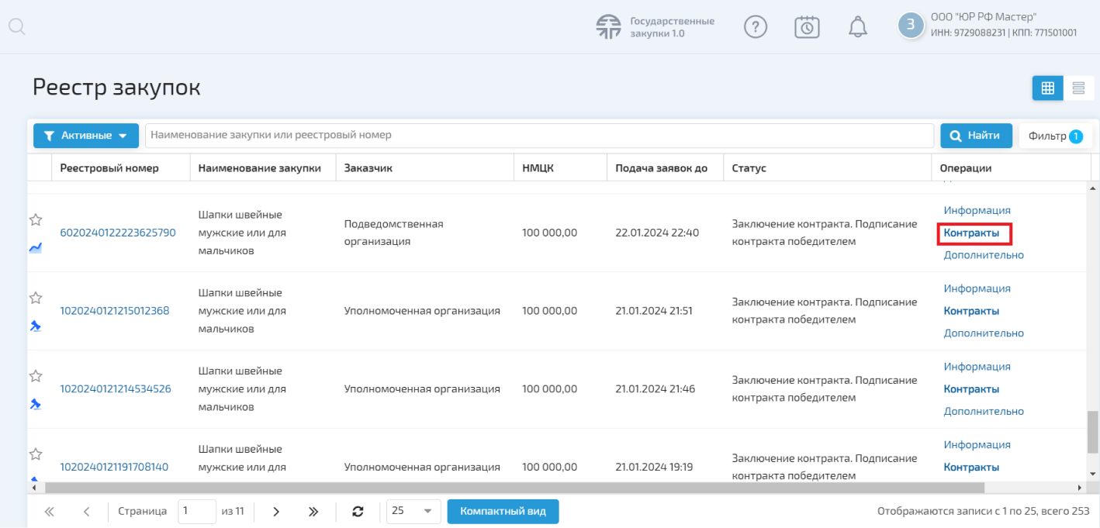Open notifications bell icon
The width and height of the screenshot is (1100, 528).
(857, 27)
